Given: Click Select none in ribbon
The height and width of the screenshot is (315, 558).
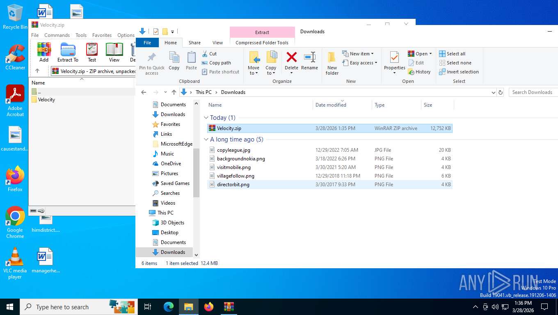Looking at the screenshot, I should [455, 63].
